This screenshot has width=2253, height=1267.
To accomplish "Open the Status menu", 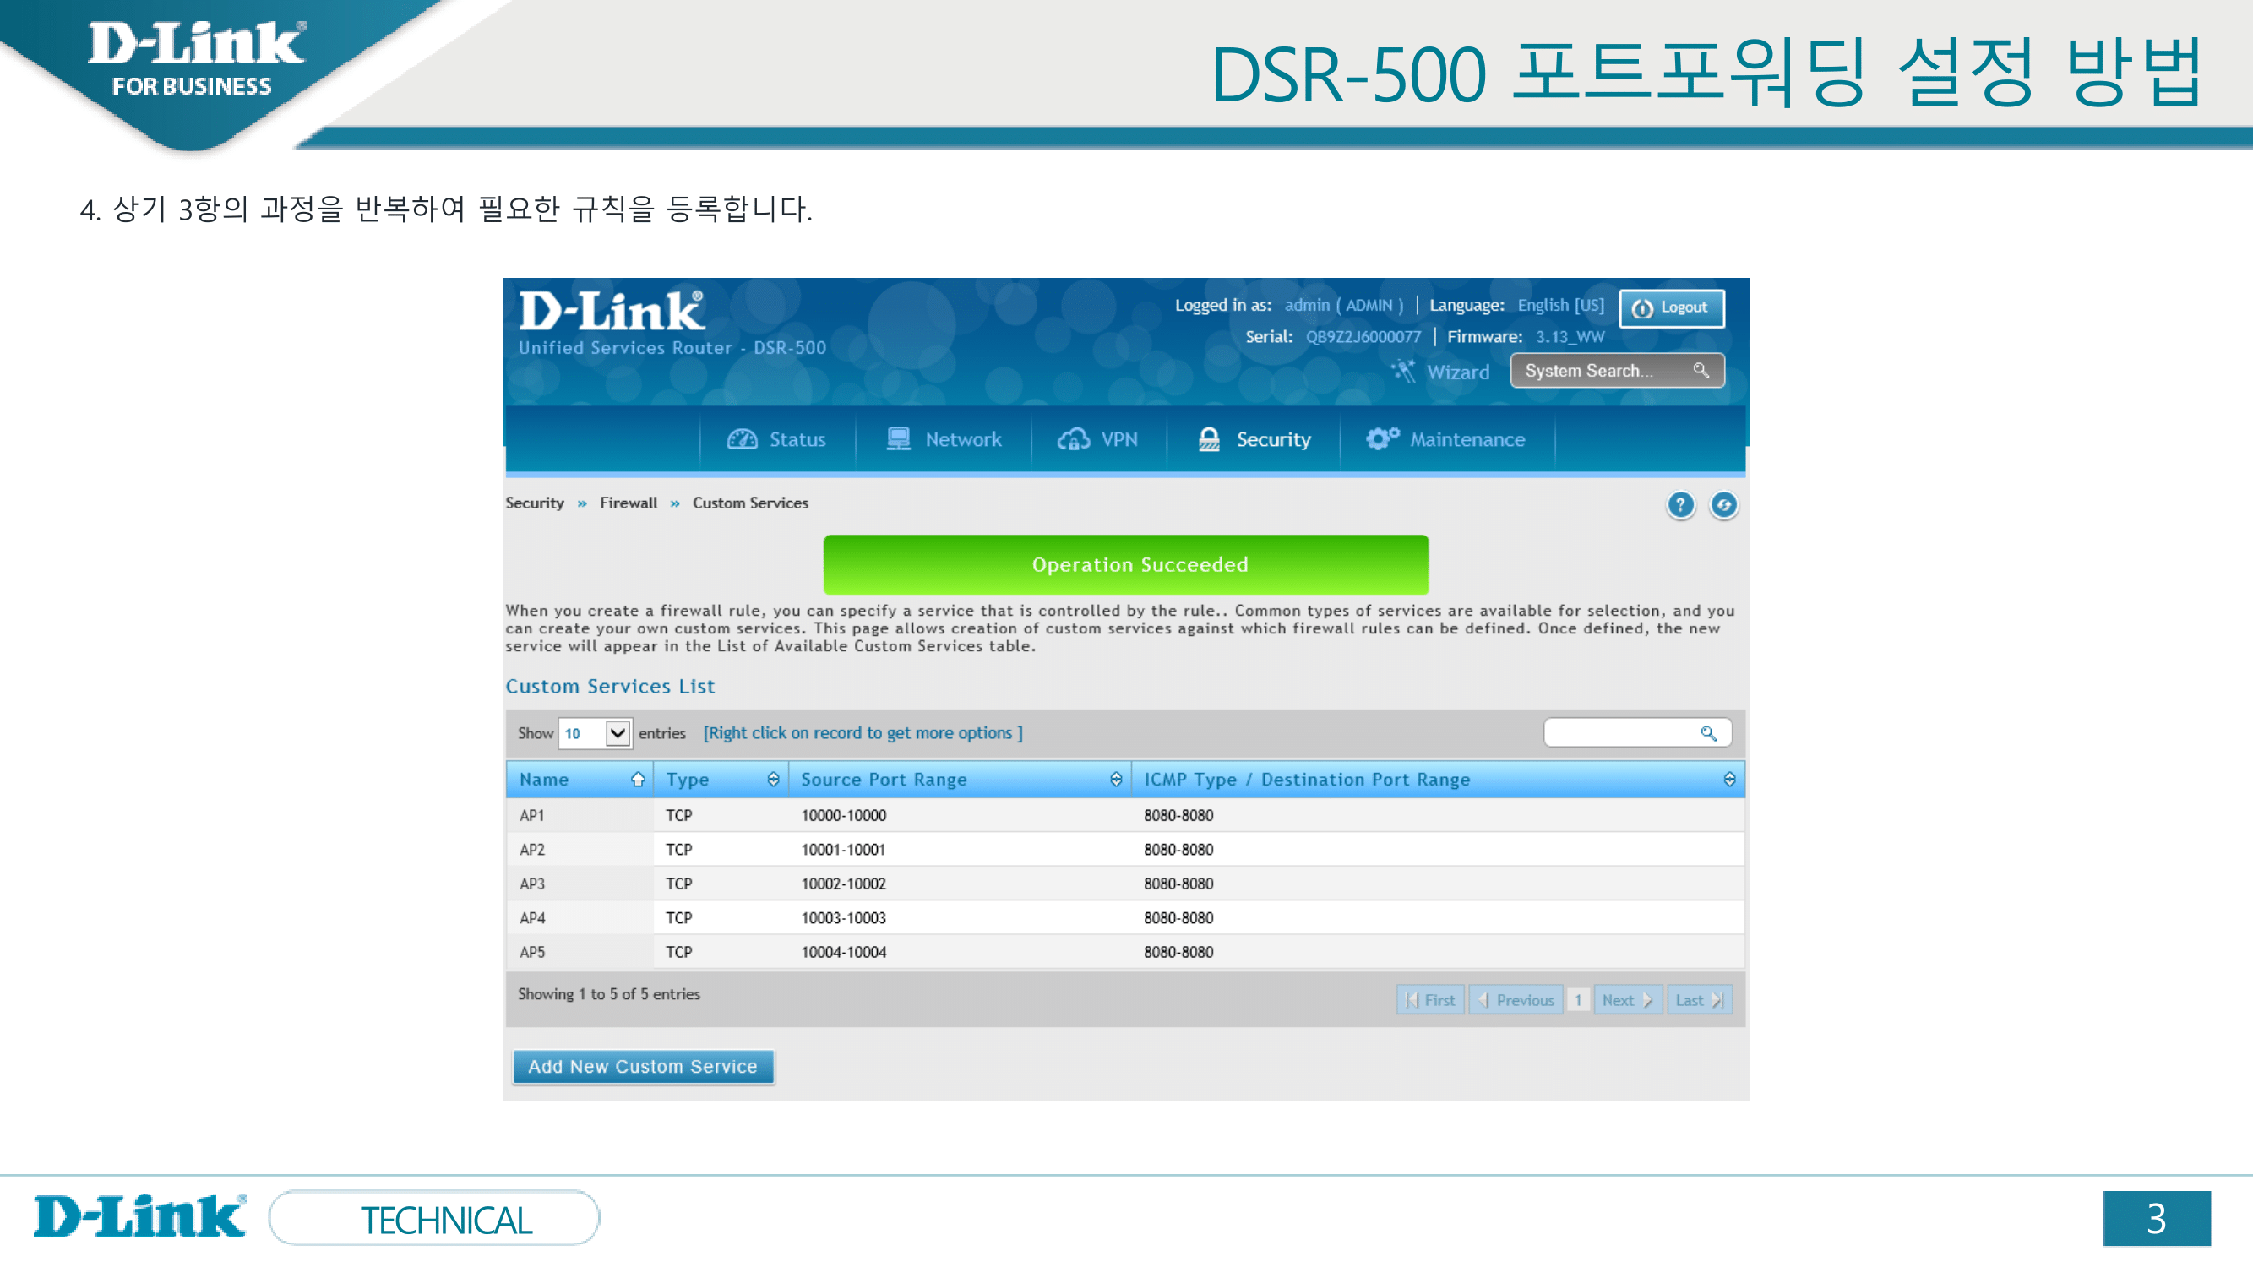I will tap(776, 439).
